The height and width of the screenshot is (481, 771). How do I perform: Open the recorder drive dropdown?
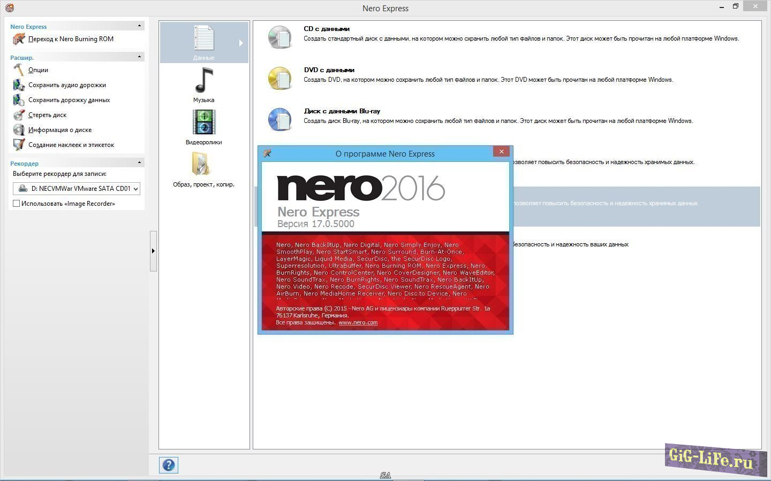coord(135,189)
